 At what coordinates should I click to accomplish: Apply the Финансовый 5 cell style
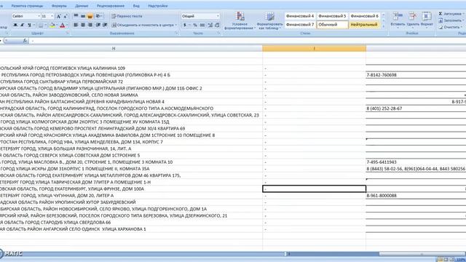(x=332, y=16)
